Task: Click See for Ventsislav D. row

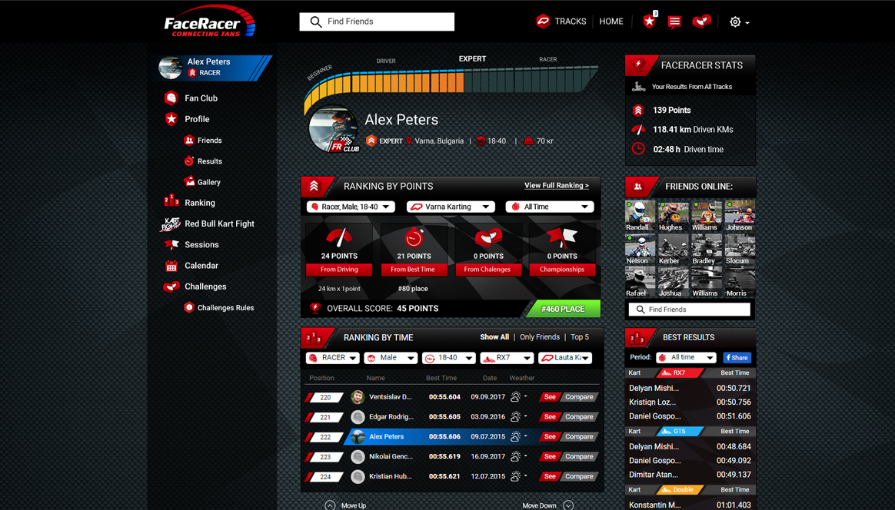Action: (550, 397)
